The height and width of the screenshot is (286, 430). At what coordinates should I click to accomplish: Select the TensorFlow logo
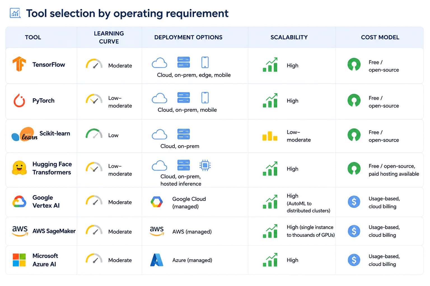pyautogui.click(x=19, y=64)
